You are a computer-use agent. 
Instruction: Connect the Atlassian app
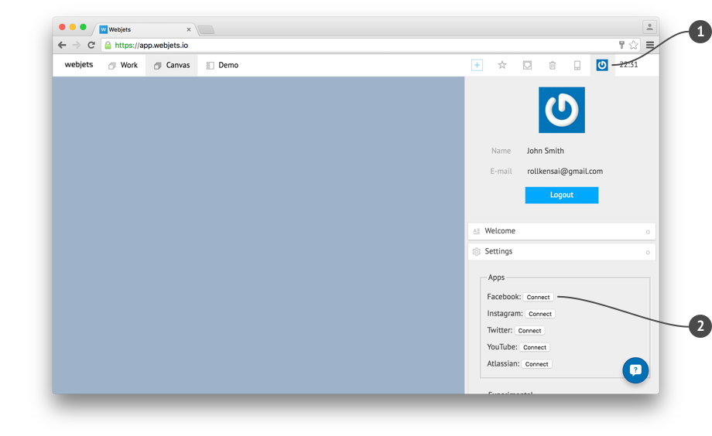pyautogui.click(x=536, y=364)
